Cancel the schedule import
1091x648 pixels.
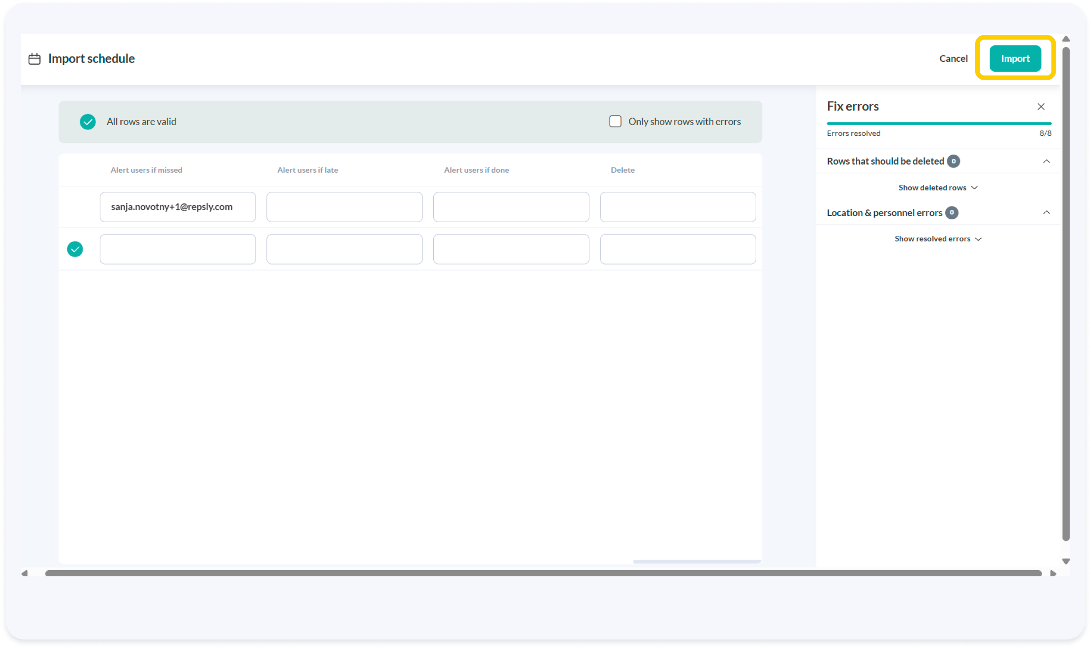(x=953, y=58)
